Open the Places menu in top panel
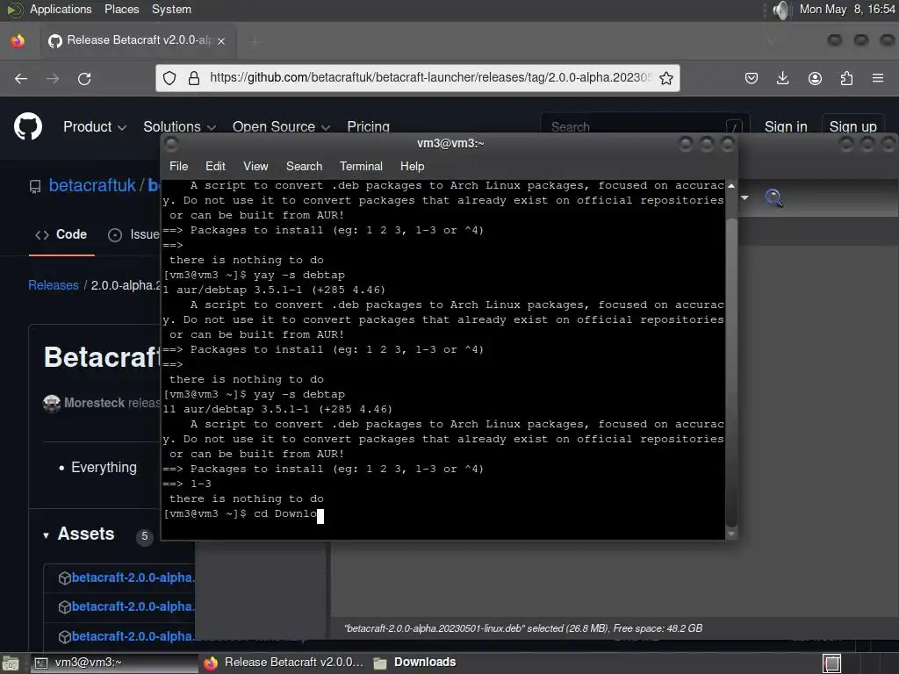 pyautogui.click(x=121, y=9)
